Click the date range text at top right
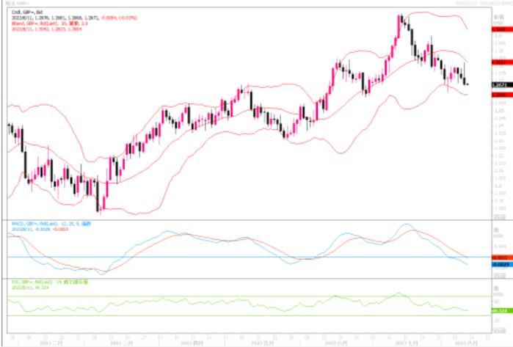 481,3
